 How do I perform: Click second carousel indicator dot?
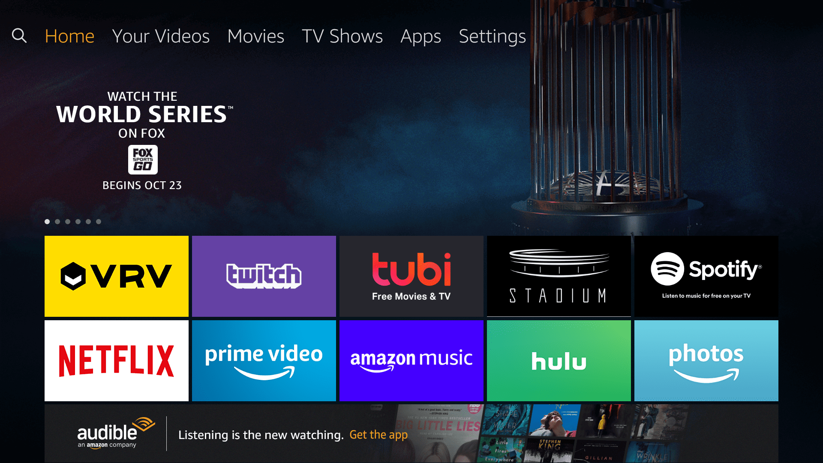[58, 221]
